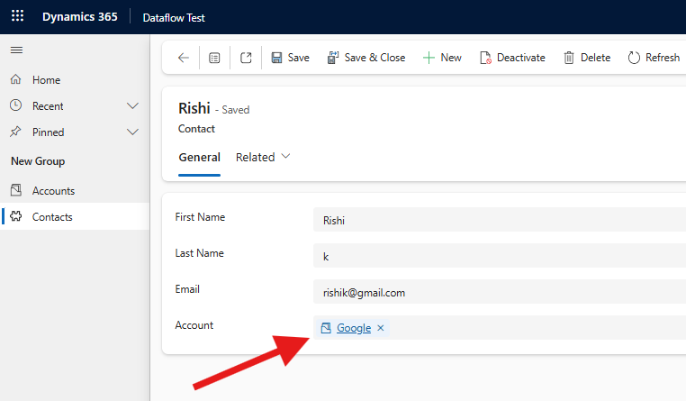Open the Google account link

[x=353, y=328]
